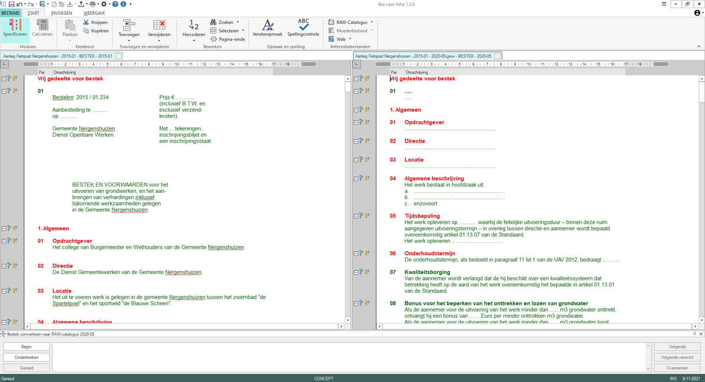Redo the last undone action

pyautogui.click(x=30, y=4)
